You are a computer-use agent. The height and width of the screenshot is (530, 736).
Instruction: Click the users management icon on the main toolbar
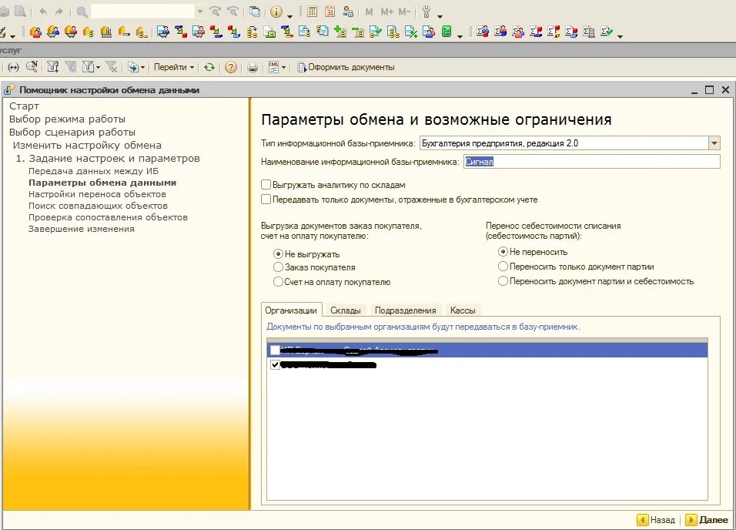click(346, 12)
